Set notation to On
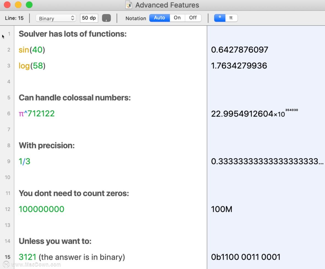325x269 pixels. coord(177,18)
